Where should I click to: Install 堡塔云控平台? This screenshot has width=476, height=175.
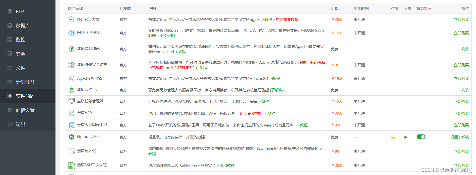pos(465,90)
